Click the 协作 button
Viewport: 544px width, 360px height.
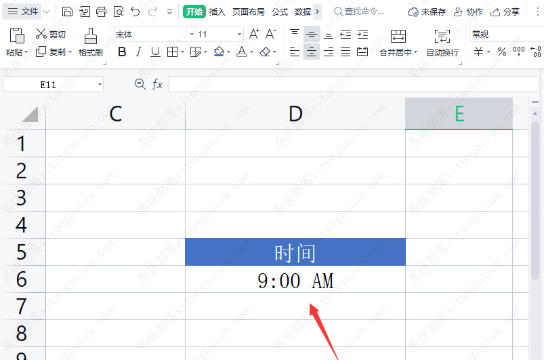[468, 12]
